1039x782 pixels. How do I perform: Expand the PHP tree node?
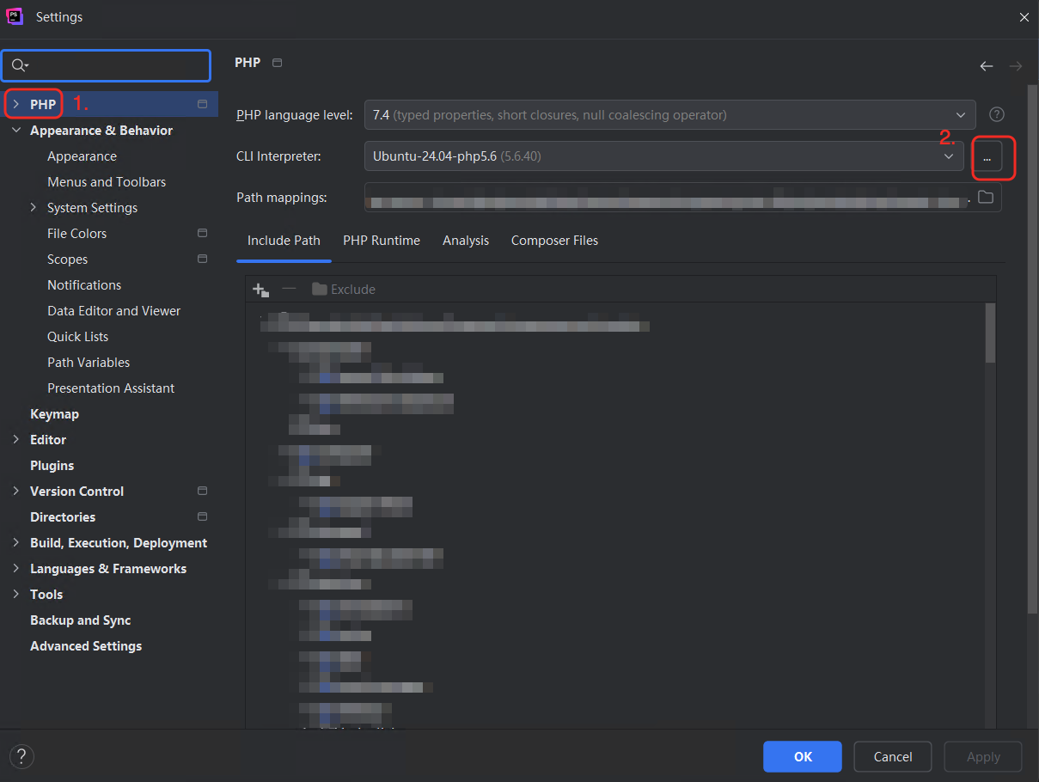click(16, 104)
